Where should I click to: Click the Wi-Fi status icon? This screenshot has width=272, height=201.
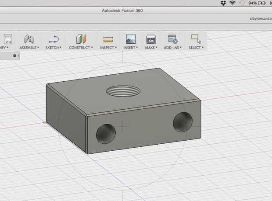point(233,3)
